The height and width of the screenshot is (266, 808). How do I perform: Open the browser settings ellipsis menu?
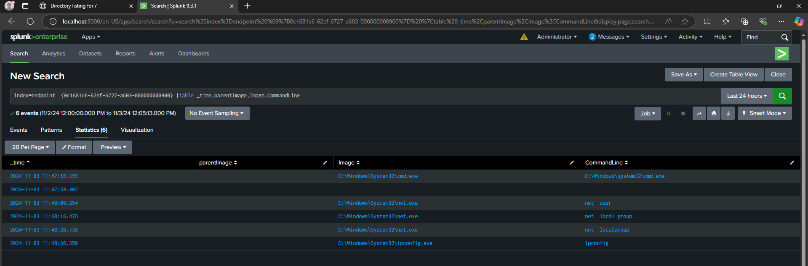tap(781, 21)
